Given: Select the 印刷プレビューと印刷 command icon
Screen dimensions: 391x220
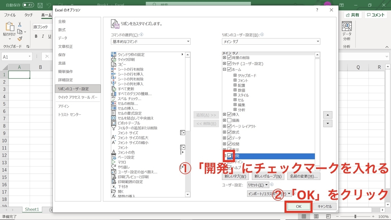Looking at the screenshot, I should (x=114, y=177).
